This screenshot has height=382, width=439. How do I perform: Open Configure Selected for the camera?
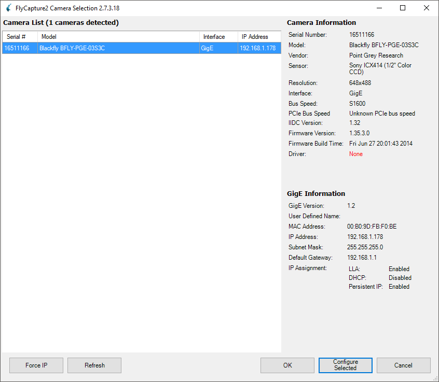click(x=346, y=365)
